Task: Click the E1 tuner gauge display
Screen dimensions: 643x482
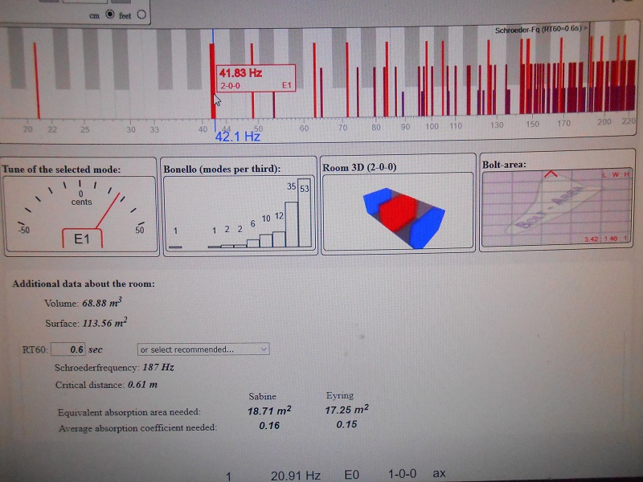Action: (x=80, y=213)
